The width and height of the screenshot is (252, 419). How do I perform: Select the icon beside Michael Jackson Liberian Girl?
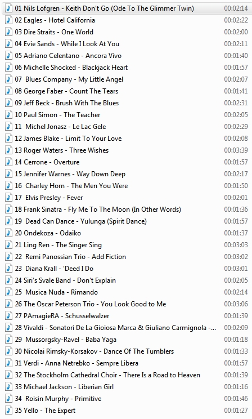(x=8, y=387)
